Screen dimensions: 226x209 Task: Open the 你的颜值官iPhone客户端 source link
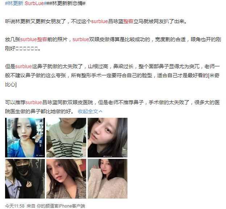[x=61, y=206]
